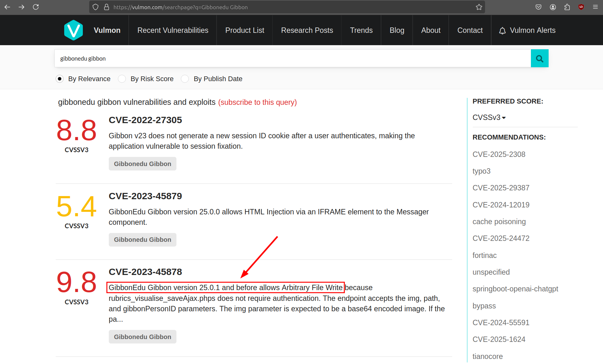This screenshot has height=364, width=603.
Task: Open the CVE-2023-45878 result title
Action: pos(145,272)
